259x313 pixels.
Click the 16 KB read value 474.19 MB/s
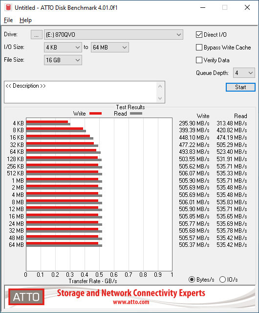(x=232, y=138)
